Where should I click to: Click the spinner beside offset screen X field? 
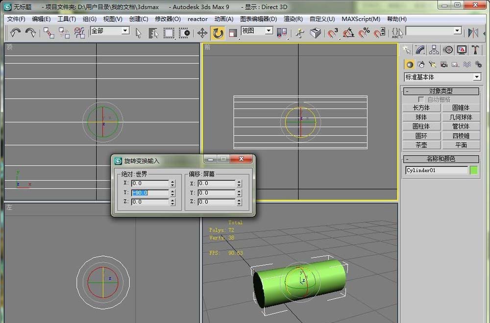click(239, 183)
